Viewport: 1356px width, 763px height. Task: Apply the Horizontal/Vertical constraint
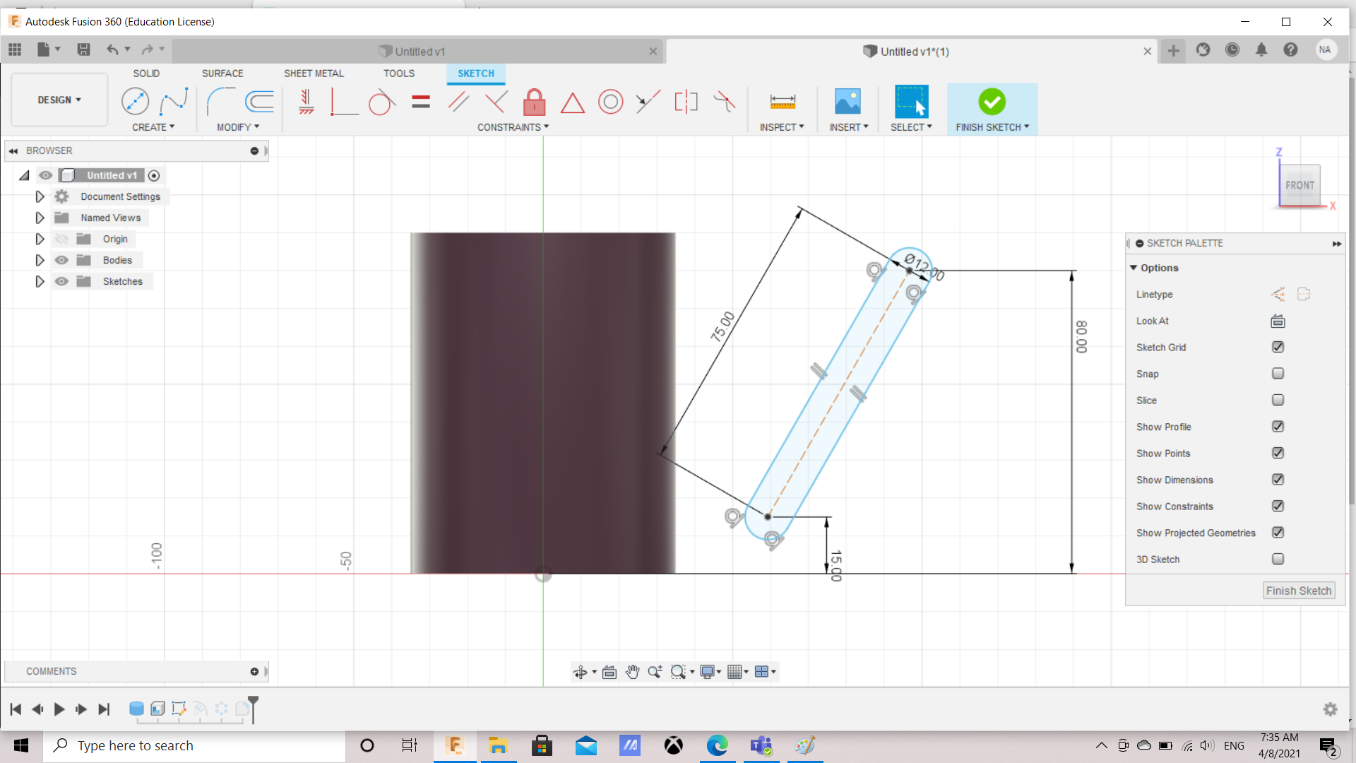point(306,102)
